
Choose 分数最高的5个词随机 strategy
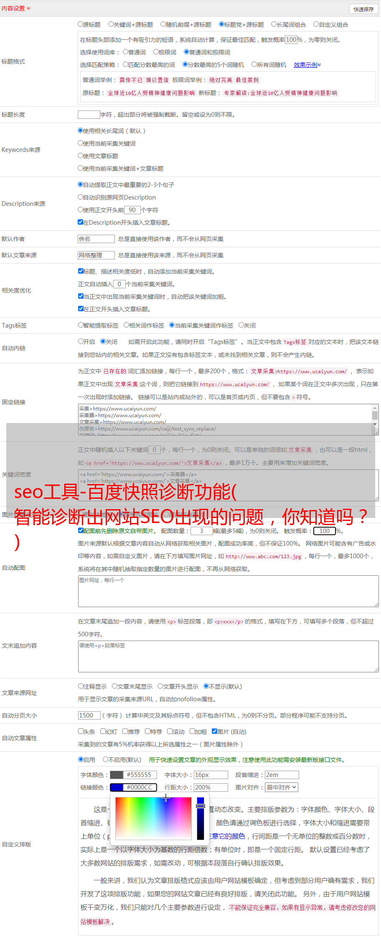coord(185,64)
